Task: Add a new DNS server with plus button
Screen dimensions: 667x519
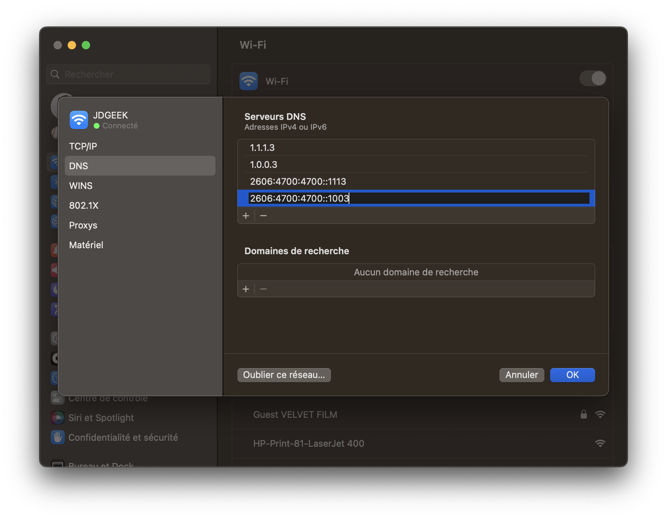Action: pyautogui.click(x=246, y=215)
